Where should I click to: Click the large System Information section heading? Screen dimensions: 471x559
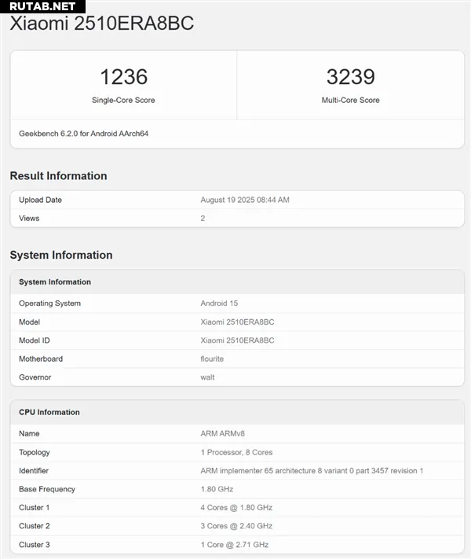61,255
